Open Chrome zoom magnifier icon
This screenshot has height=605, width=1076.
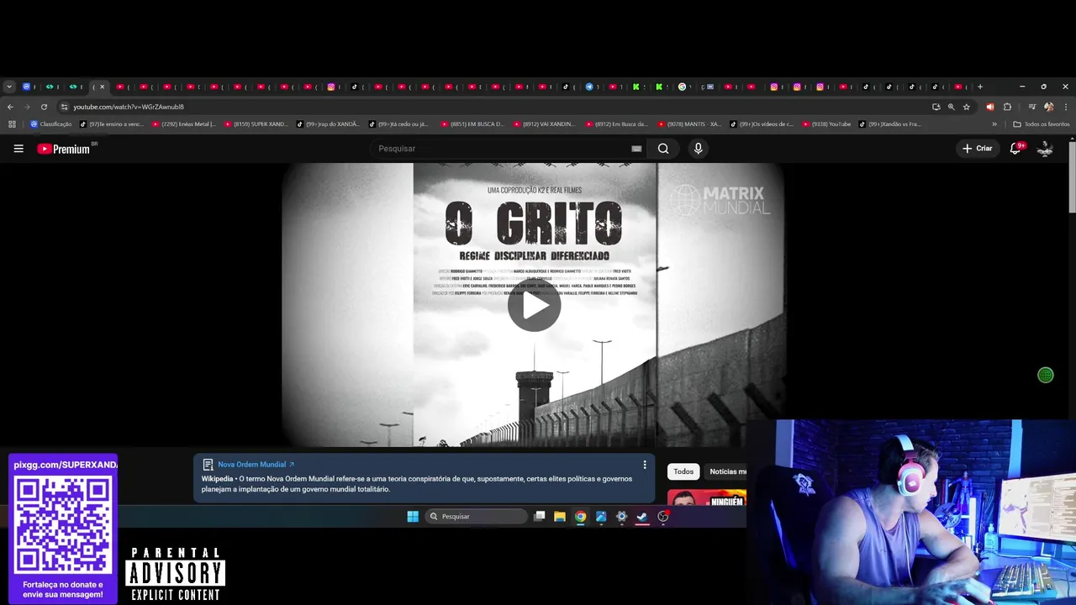click(x=952, y=107)
